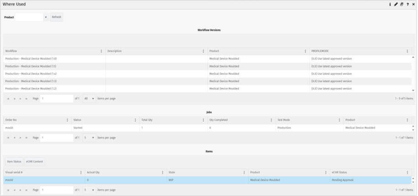Go to last page in Jobs pager
The image size is (418, 196).
pyautogui.click(x=26, y=138)
